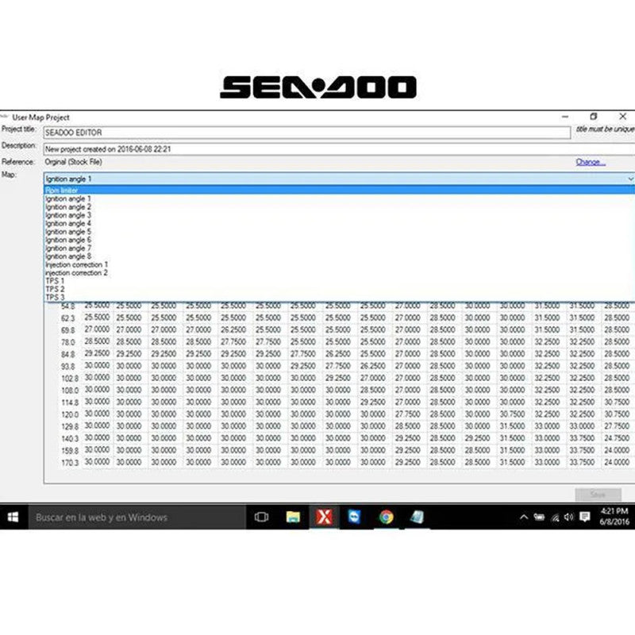The image size is (635, 635).
Task: Show hidden tray icons chevron
Action: click(x=524, y=518)
